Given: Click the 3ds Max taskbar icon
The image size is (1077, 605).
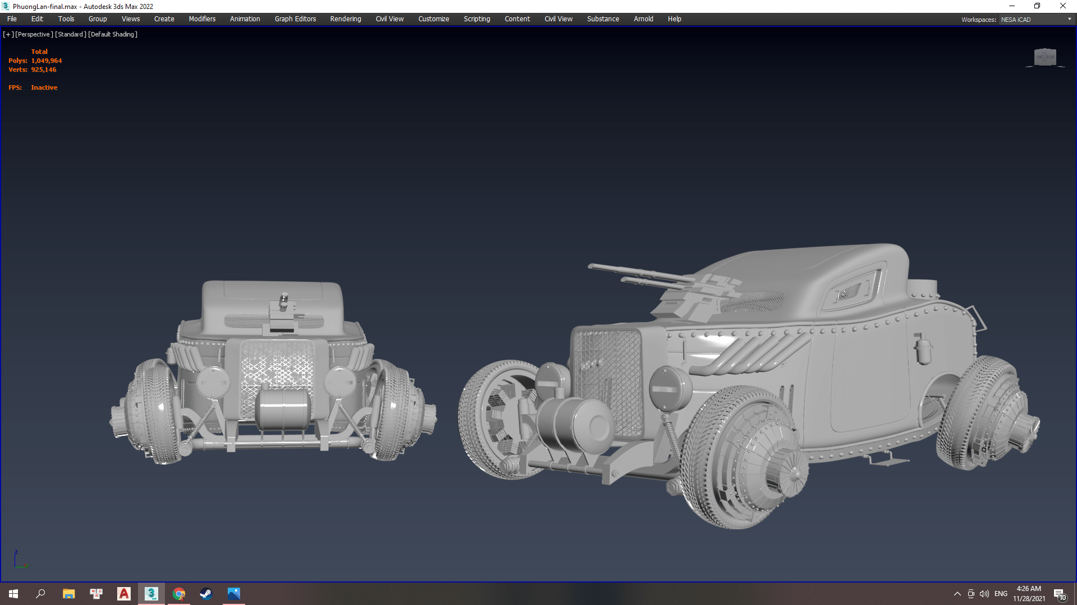Looking at the screenshot, I should pos(151,594).
